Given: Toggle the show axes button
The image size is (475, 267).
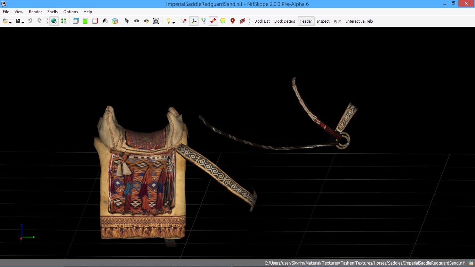Looking at the screenshot, I should tap(194, 21).
